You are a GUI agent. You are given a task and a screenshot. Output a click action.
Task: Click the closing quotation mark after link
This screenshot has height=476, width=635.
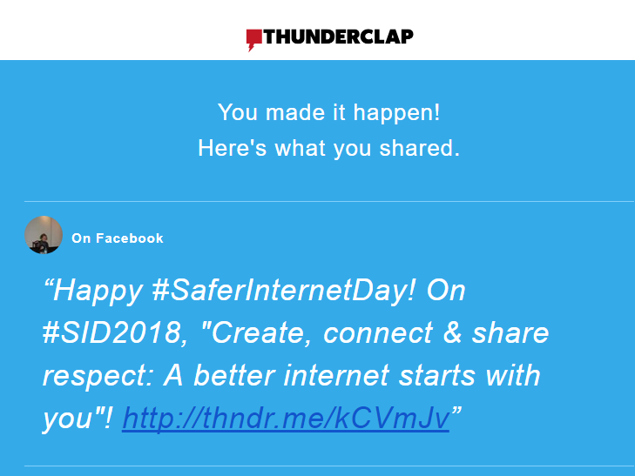pyautogui.click(x=456, y=412)
